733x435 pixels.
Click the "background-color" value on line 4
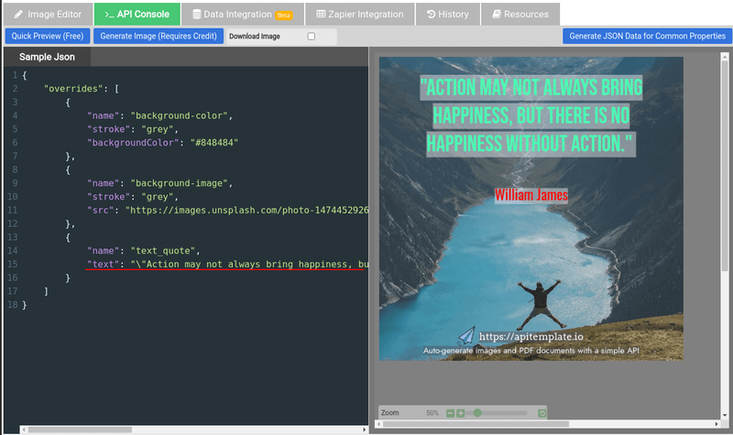[x=179, y=116]
